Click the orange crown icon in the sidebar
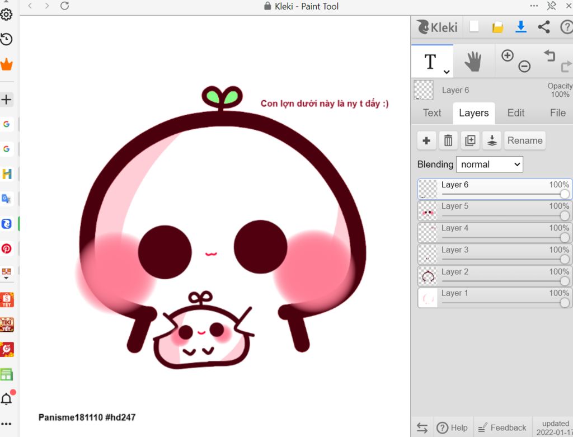 point(6,64)
